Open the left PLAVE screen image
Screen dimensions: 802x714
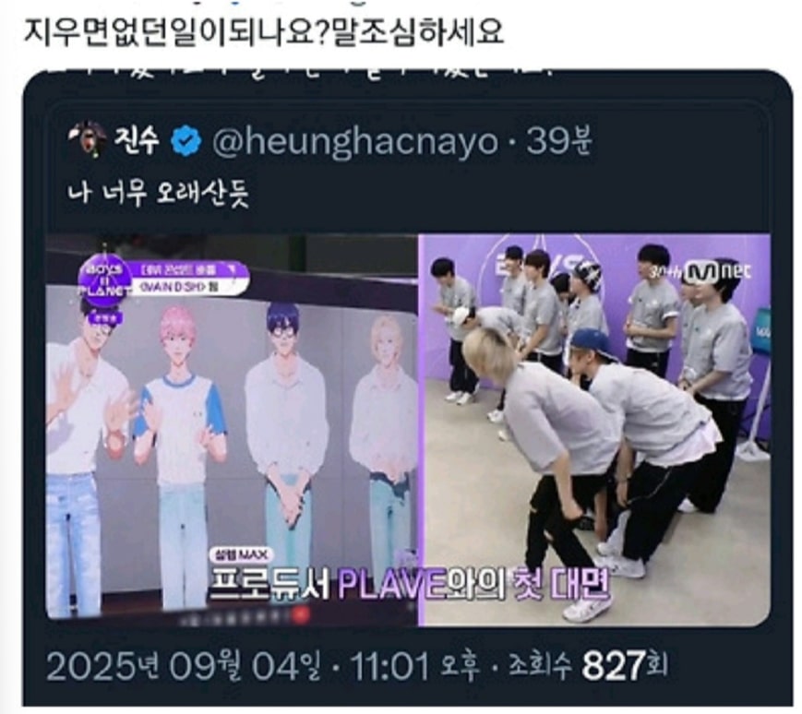click(232, 428)
